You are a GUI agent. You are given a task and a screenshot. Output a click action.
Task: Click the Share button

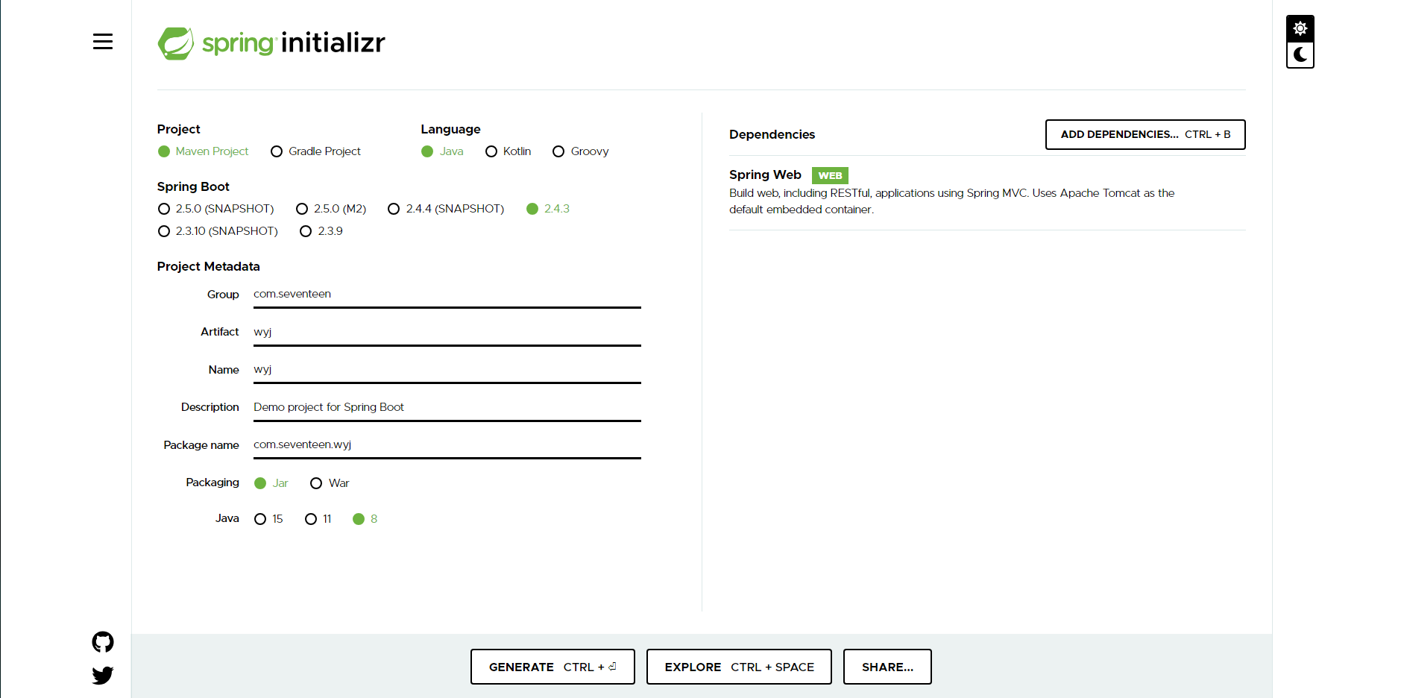pyautogui.click(x=887, y=667)
